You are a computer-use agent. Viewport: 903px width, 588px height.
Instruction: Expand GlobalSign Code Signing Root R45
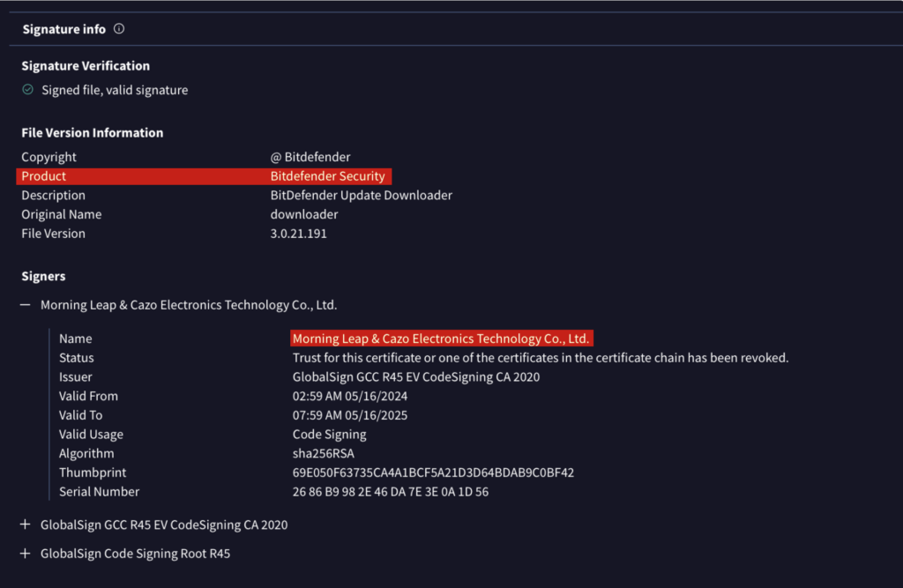pos(26,554)
